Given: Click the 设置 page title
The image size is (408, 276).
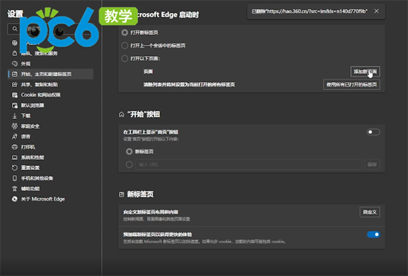Looking at the screenshot, I should click(x=15, y=14).
